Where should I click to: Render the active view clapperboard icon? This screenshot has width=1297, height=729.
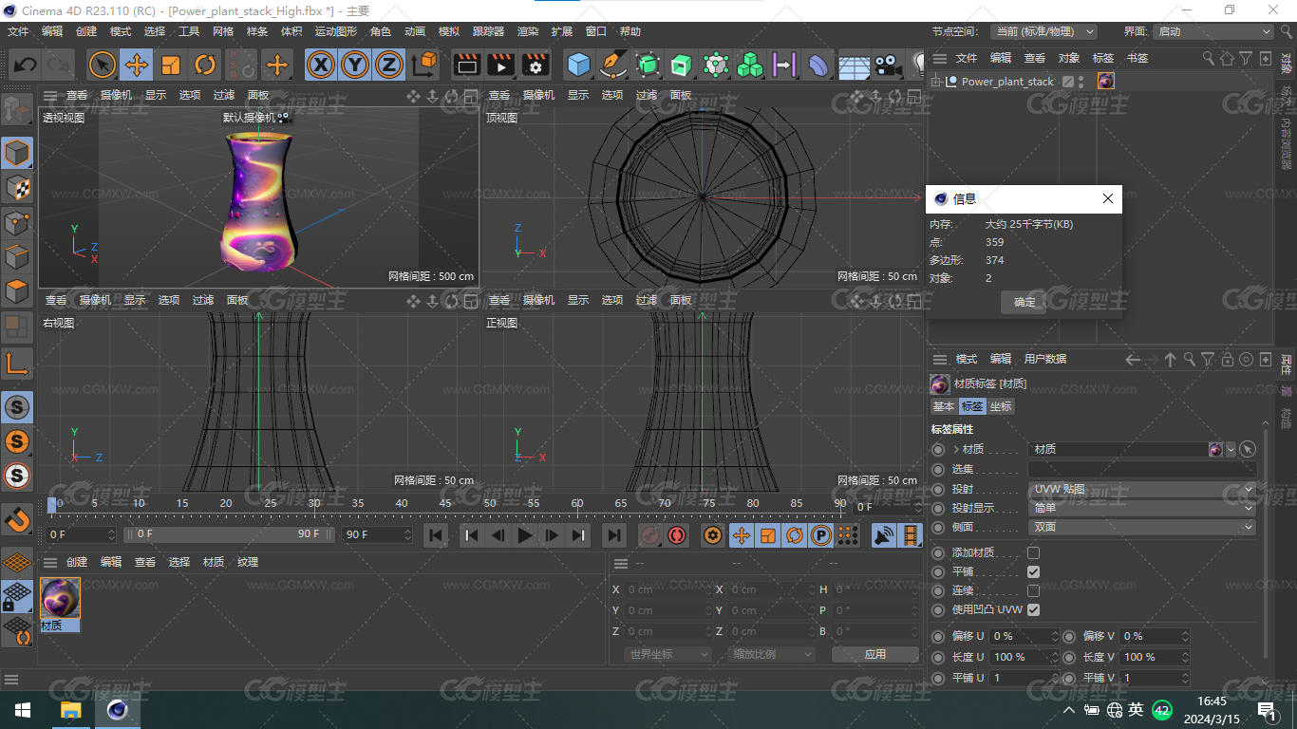tap(466, 65)
